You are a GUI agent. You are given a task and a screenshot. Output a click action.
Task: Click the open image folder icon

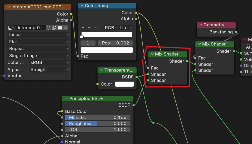click(60, 28)
